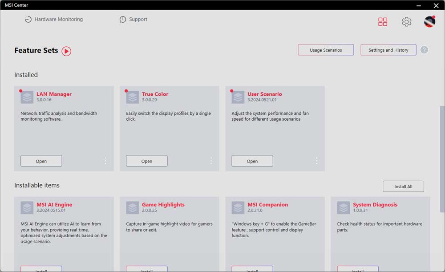
Task: Open the Support tab
Action: click(133, 19)
